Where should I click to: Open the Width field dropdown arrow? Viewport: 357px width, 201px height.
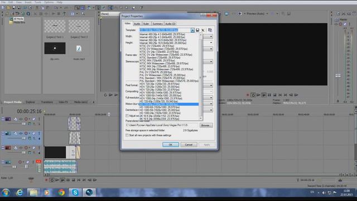pyautogui.click(x=211, y=37)
